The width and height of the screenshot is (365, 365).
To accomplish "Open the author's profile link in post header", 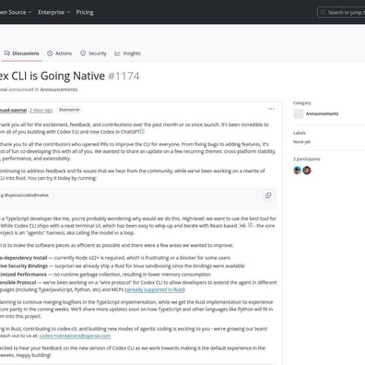I will [x=13, y=110].
